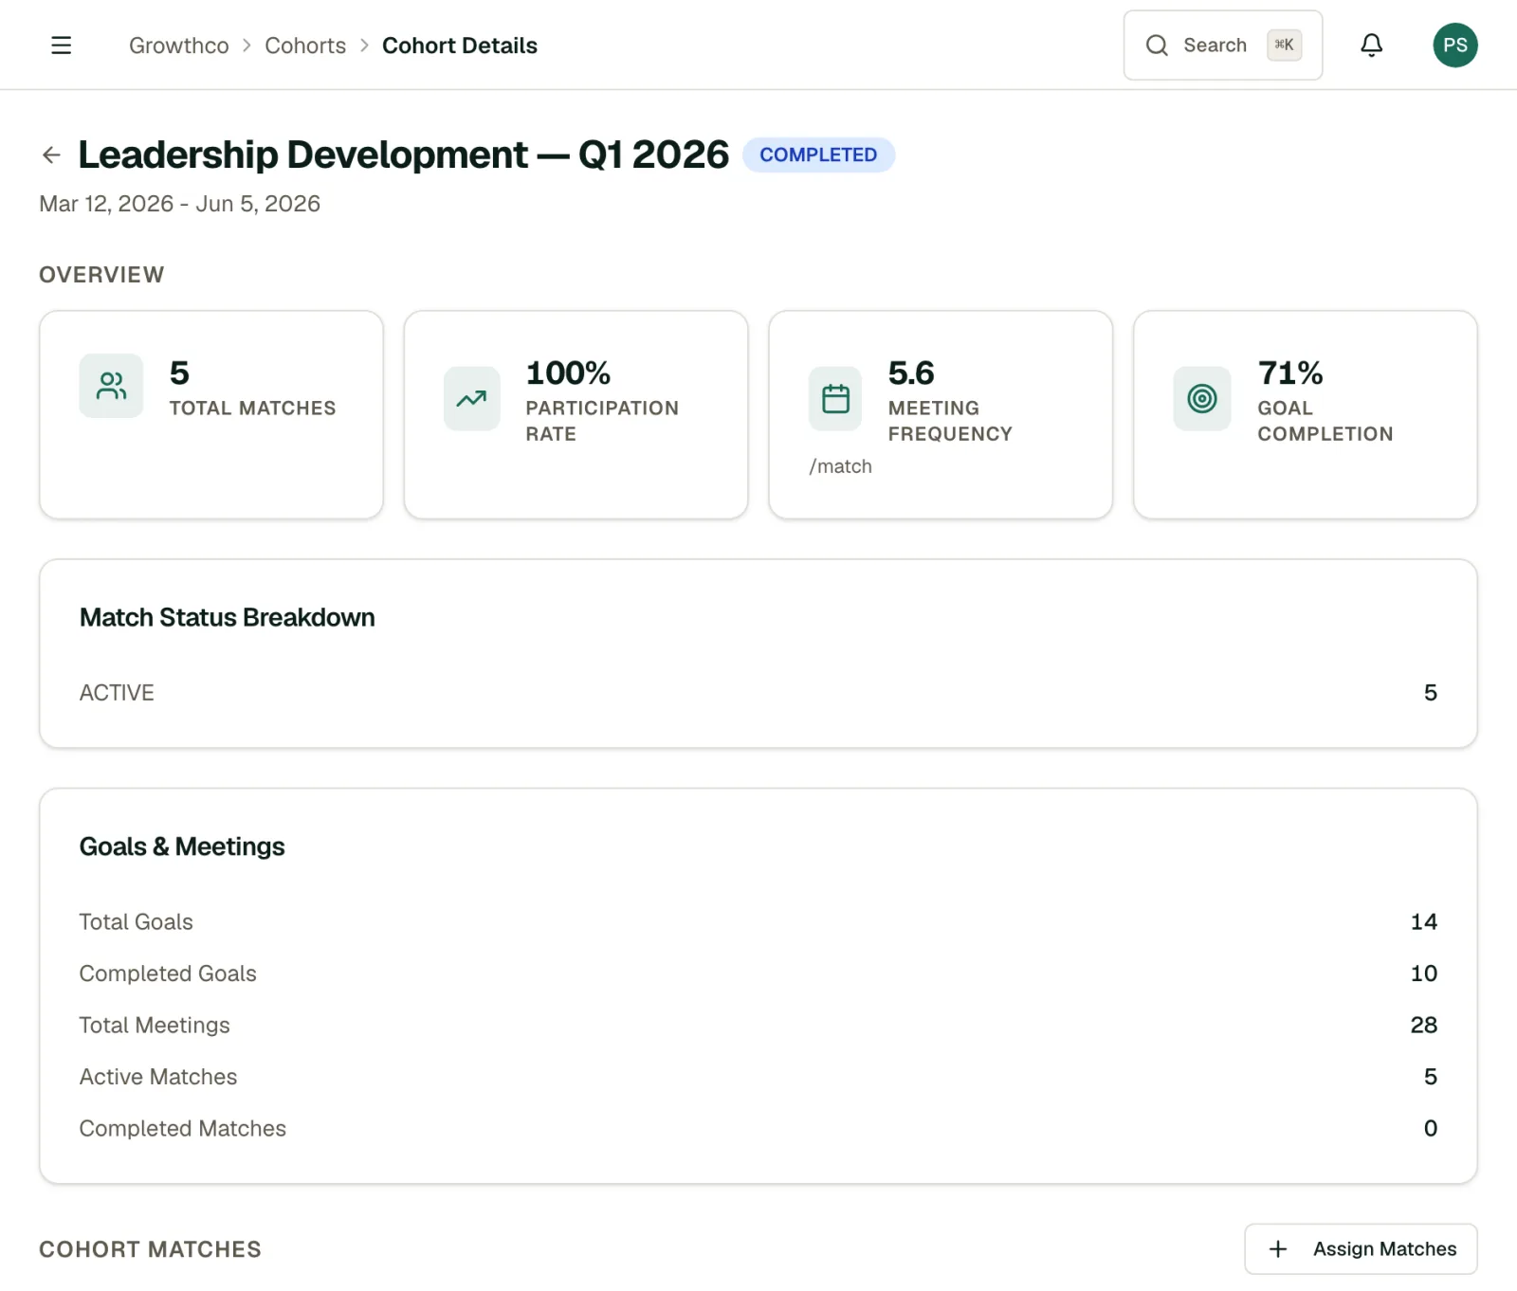This screenshot has height=1291, width=1517.
Task: Click the Completed Matches value 0
Action: (x=1430, y=1129)
